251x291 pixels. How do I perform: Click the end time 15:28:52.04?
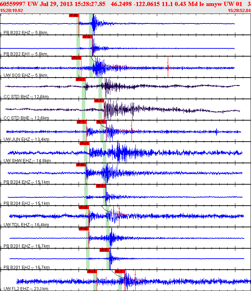239,11
